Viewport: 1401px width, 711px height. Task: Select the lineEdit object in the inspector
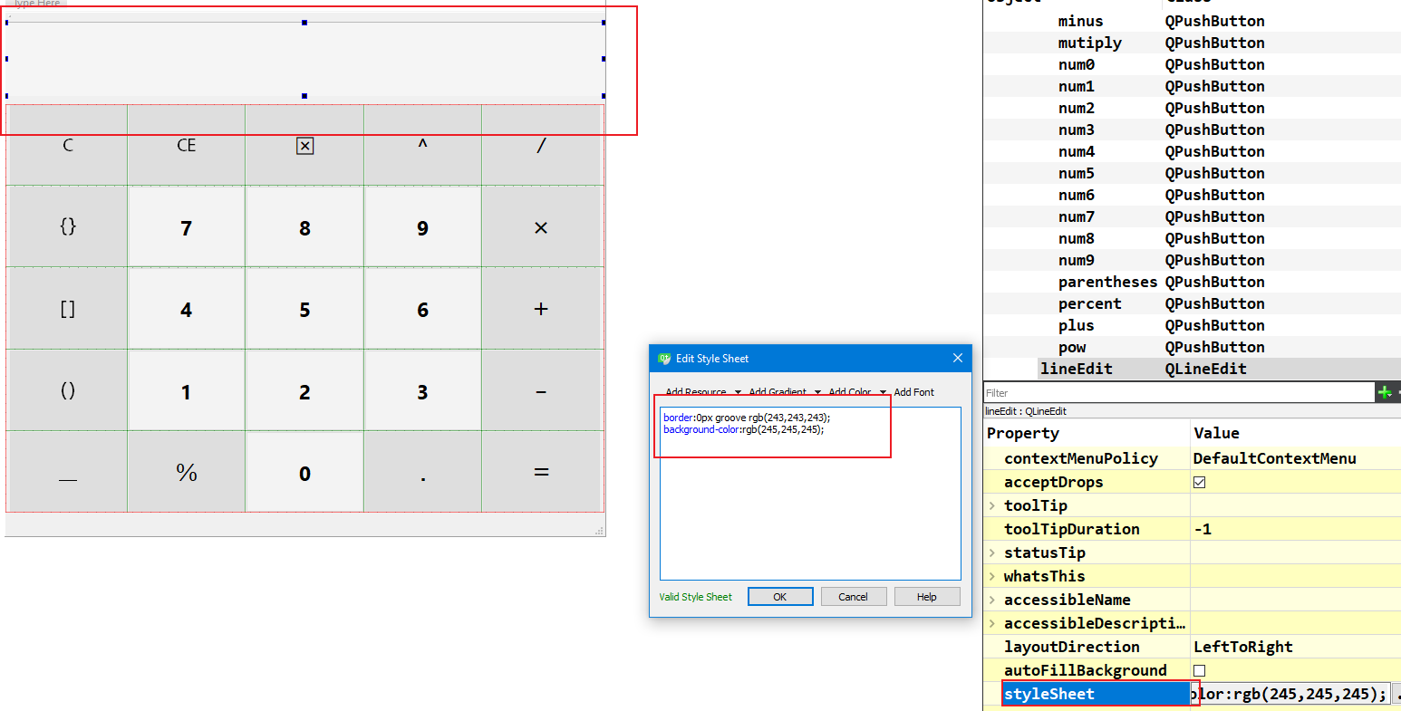point(1076,369)
